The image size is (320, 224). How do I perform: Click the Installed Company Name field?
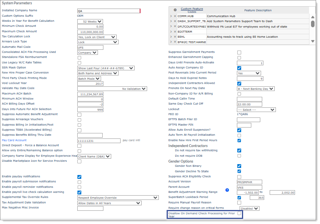(x=108, y=11)
